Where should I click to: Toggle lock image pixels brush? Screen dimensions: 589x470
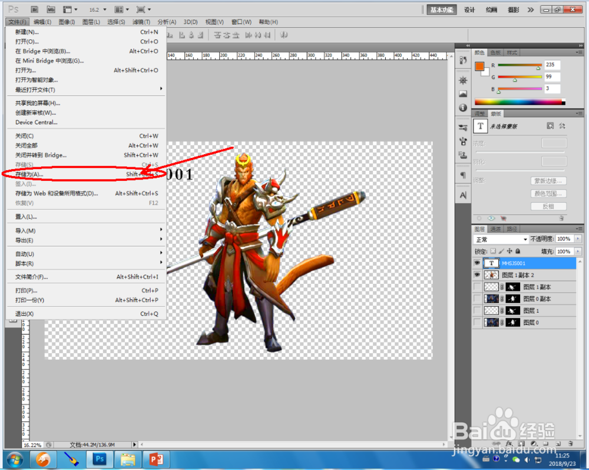501,251
